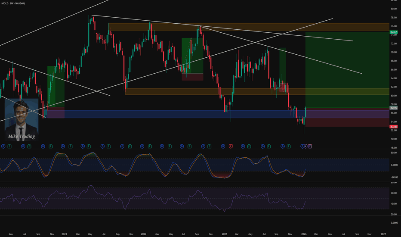Click the 78.00 price axis value
Image resolution: width=401 pixels, height=237 pixels.
(394, 17)
